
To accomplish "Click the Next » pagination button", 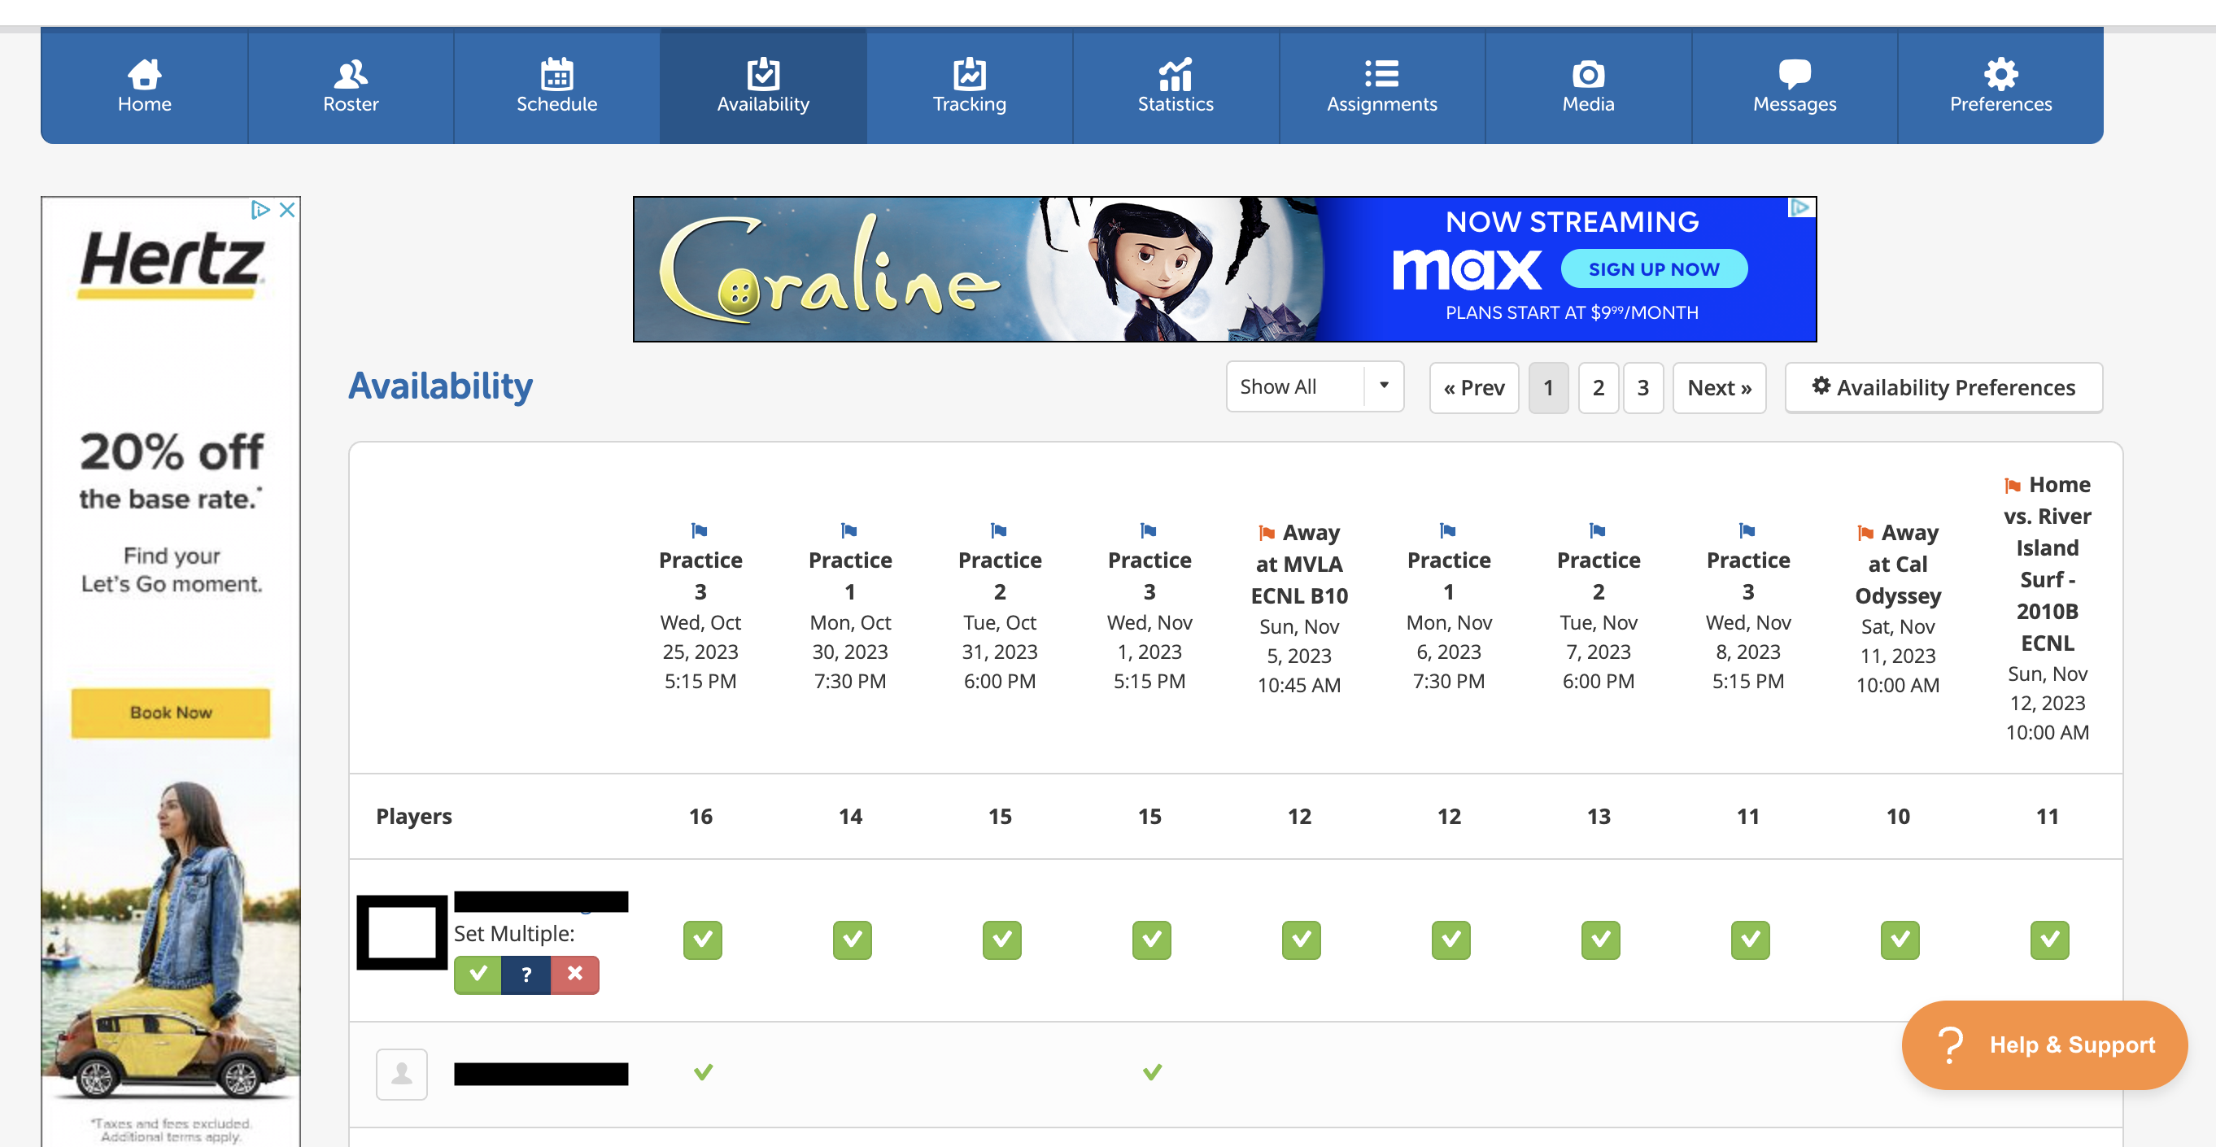I will [x=1718, y=388].
